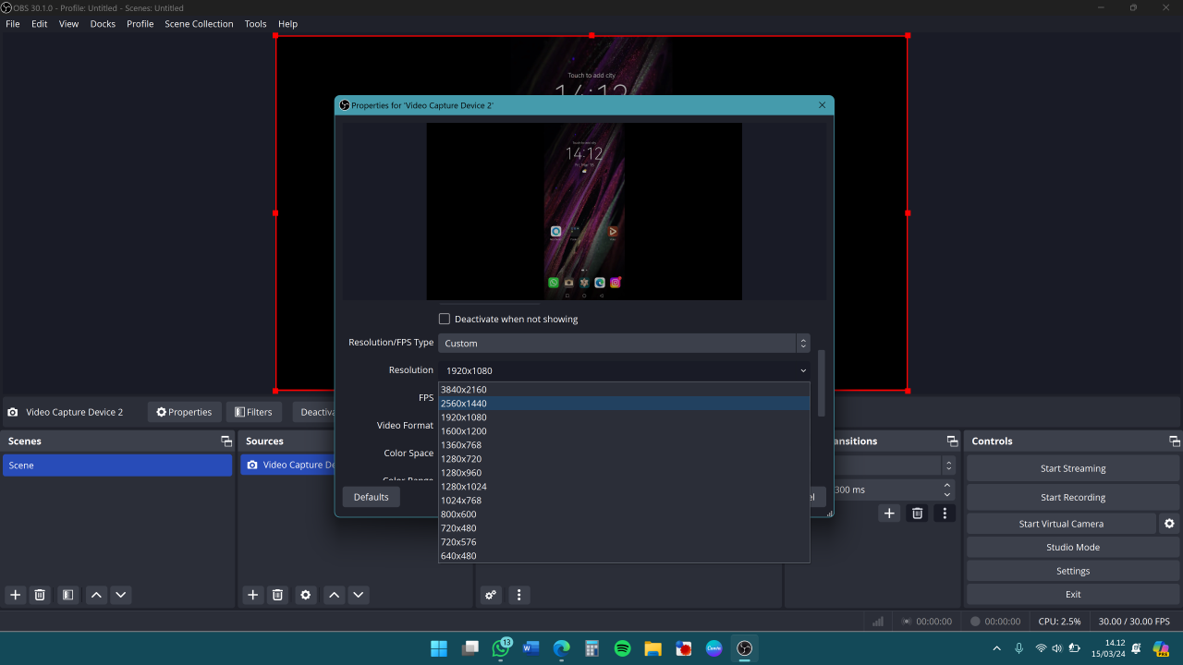Screen dimensions: 1183x665
Task: Remove the selected scene using the trash icon
Action: tap(40, 595)
